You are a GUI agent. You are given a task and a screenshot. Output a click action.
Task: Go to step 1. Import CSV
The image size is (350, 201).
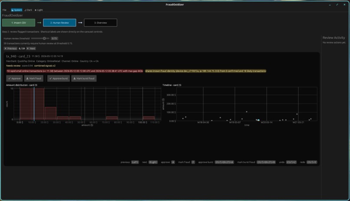point(19,23)
